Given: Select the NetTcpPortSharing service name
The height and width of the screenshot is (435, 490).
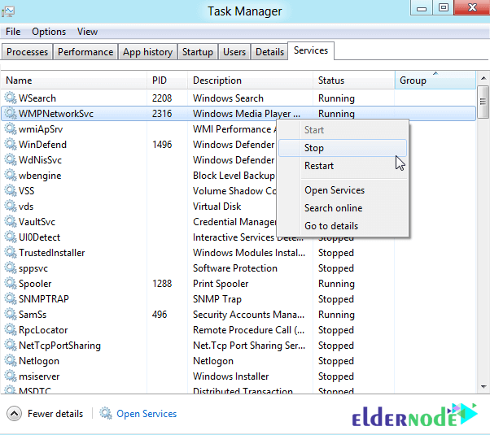Looking at the screenshot, I should pos(59,346).
